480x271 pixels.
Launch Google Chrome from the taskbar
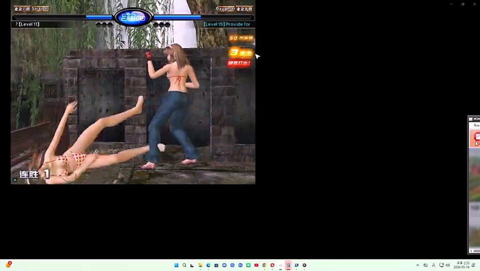pos(264,265)
